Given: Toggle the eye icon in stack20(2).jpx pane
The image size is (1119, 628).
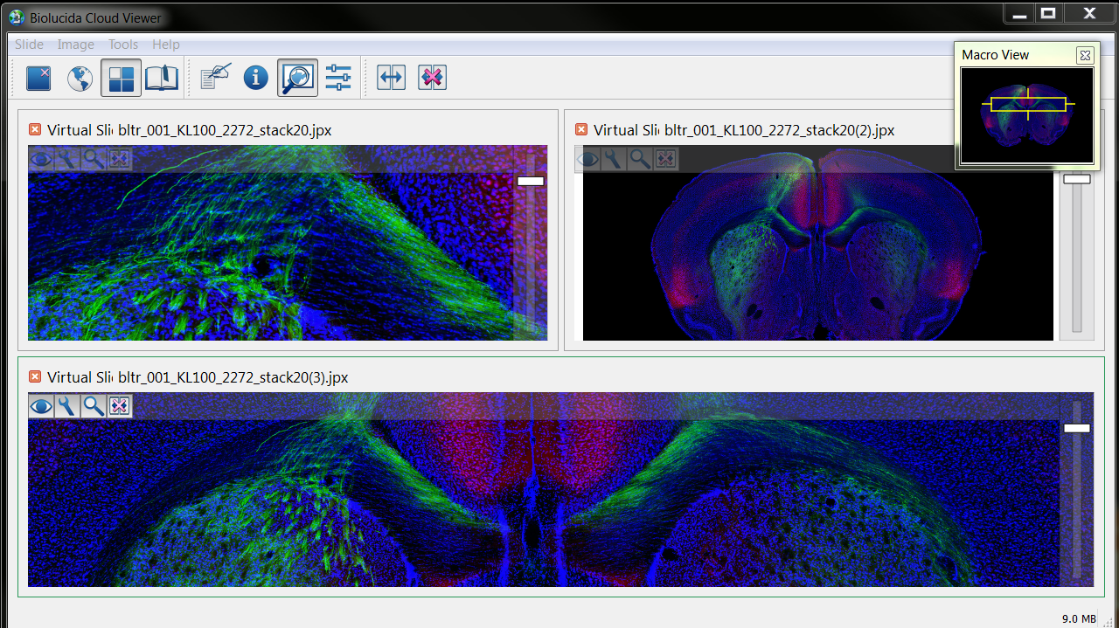Looking at the screenshot, I should pyautogui.click(x=587, y=159).
